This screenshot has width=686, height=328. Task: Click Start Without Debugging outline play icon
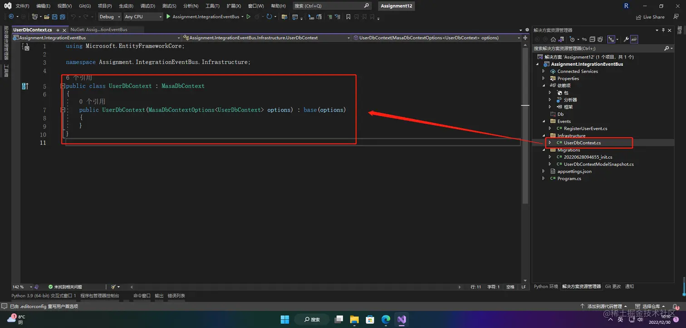point(248,17)
